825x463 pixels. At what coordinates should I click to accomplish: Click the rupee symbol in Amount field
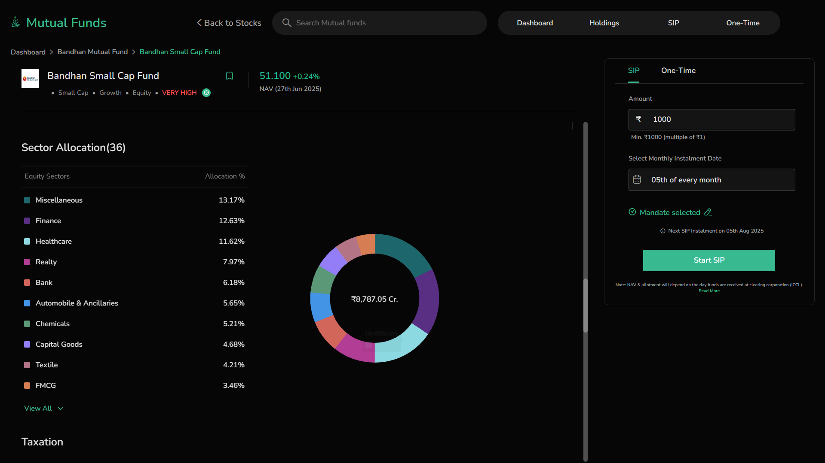[x=638, y=119]
